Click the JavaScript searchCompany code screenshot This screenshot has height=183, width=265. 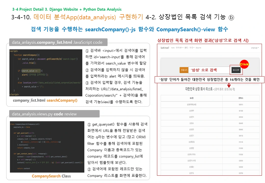(46, 73)
